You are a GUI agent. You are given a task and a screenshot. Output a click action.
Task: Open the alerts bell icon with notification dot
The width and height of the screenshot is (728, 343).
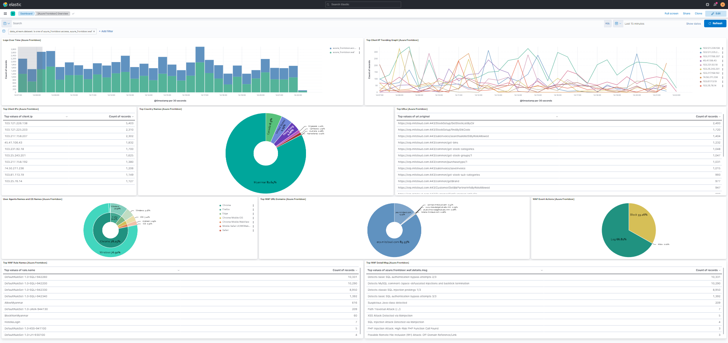[x=715, y=5]
